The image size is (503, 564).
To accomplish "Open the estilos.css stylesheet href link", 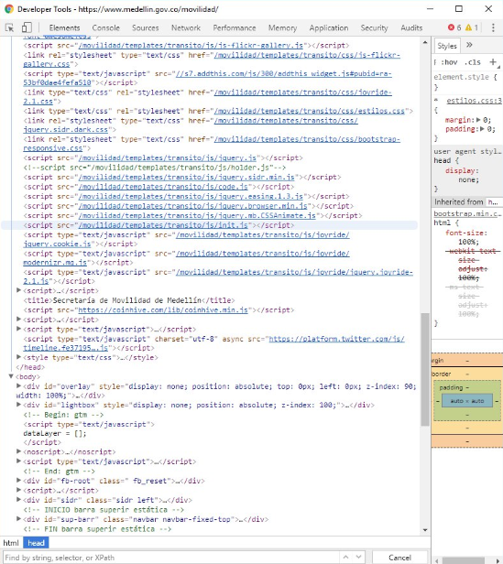I will coord(310,111).
